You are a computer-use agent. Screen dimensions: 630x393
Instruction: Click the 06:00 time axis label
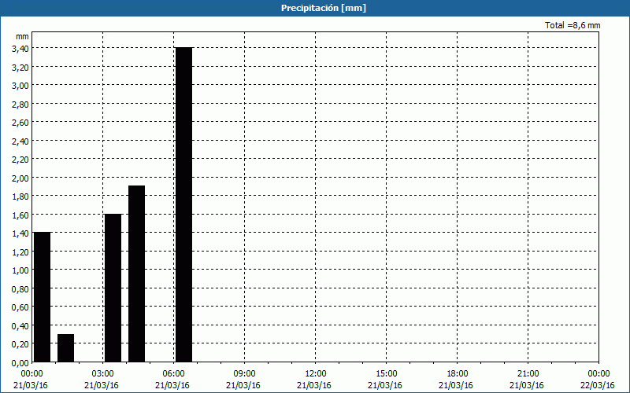173,374
